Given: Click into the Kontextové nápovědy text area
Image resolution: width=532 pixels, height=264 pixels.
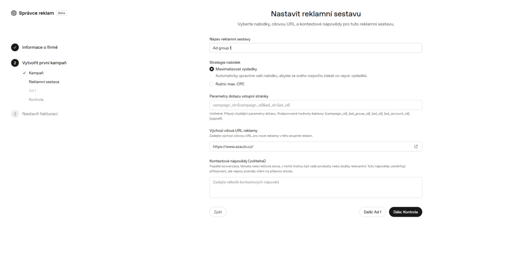Looking at the screenshot, I should pyautogui.click(x=316, y=187).
